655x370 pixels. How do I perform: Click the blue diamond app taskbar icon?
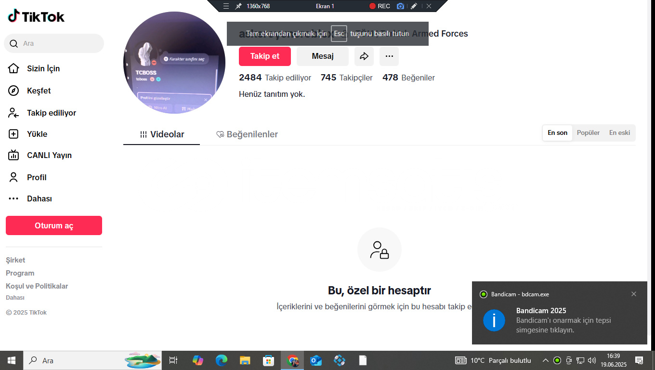coord(340,360)
